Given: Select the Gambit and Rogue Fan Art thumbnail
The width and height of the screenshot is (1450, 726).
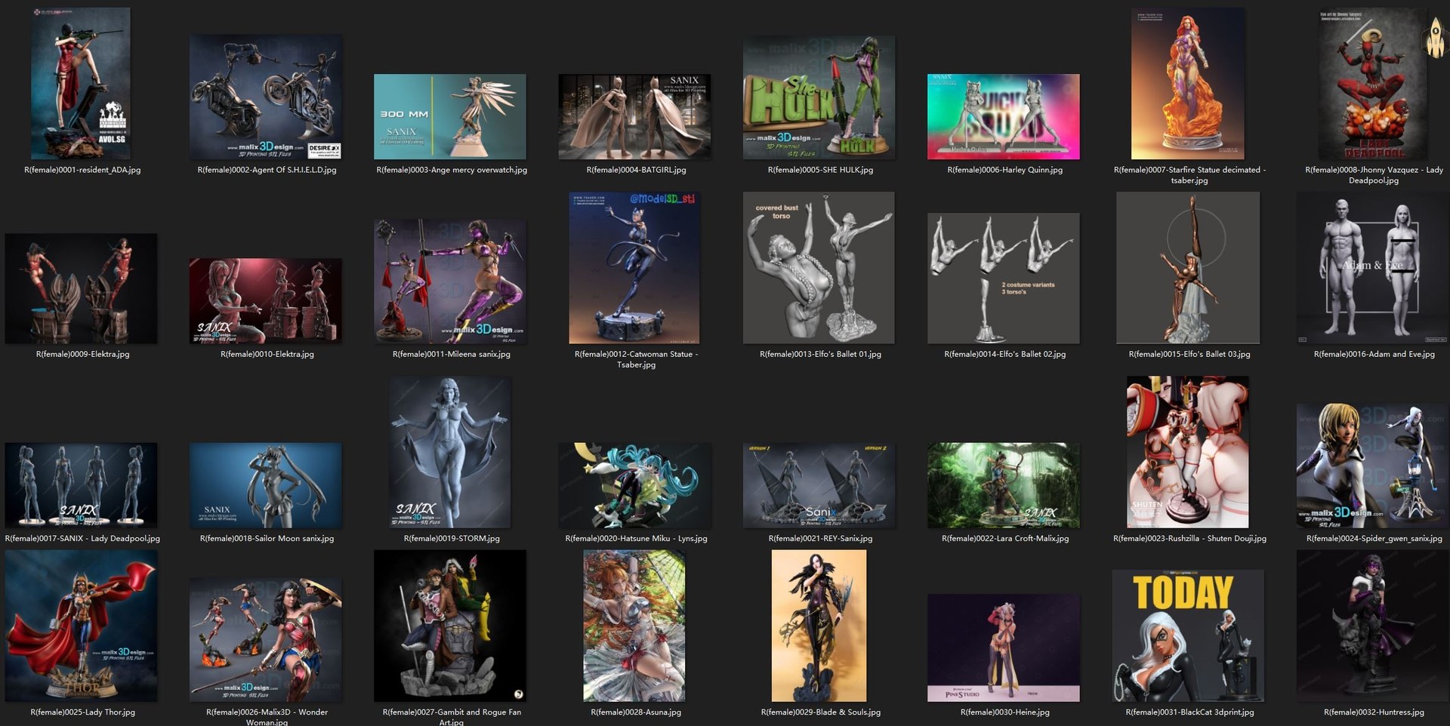Looking at the screenshot, I should (x=450, y=626).
